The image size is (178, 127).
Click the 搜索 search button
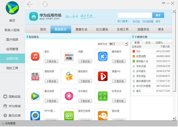[158, 15]
